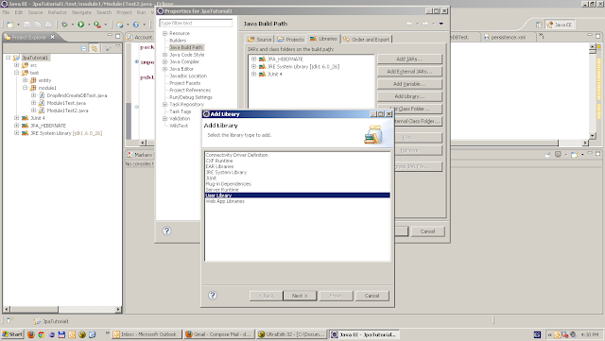The height and width of the screenshot is (341, 605).
Task: Select the Java EE perspective button
Action: pyautogui.click(x=560, y=25)
